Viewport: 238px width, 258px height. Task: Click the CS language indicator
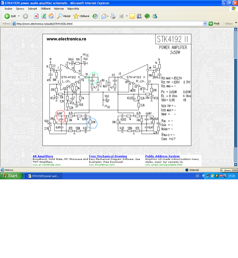[197, 176]
